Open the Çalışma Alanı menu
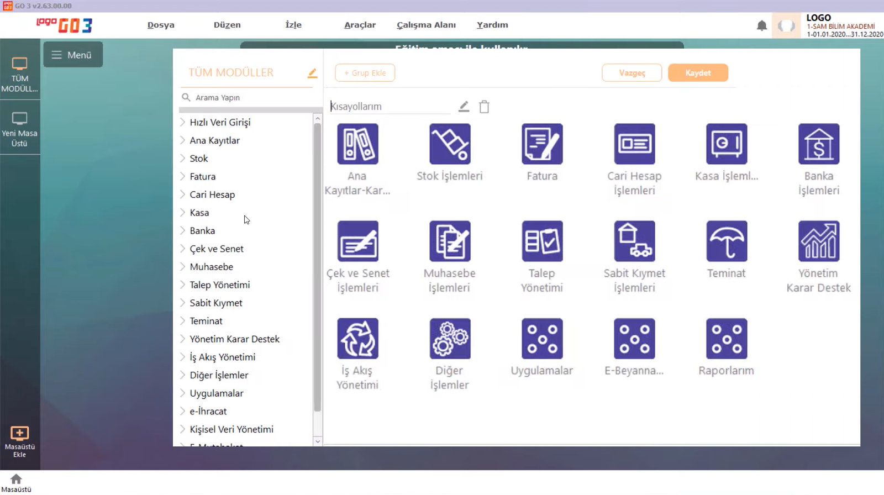This screenshot has width=884, height=495. (x=426, y=25)
